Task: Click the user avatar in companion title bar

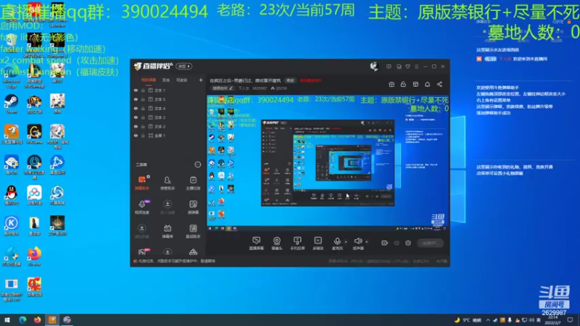Action: pyautogui.click(x=374, y=66)
